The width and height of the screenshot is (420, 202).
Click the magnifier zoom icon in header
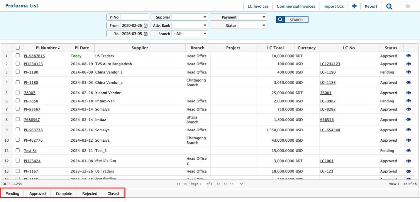coord(389,6)
